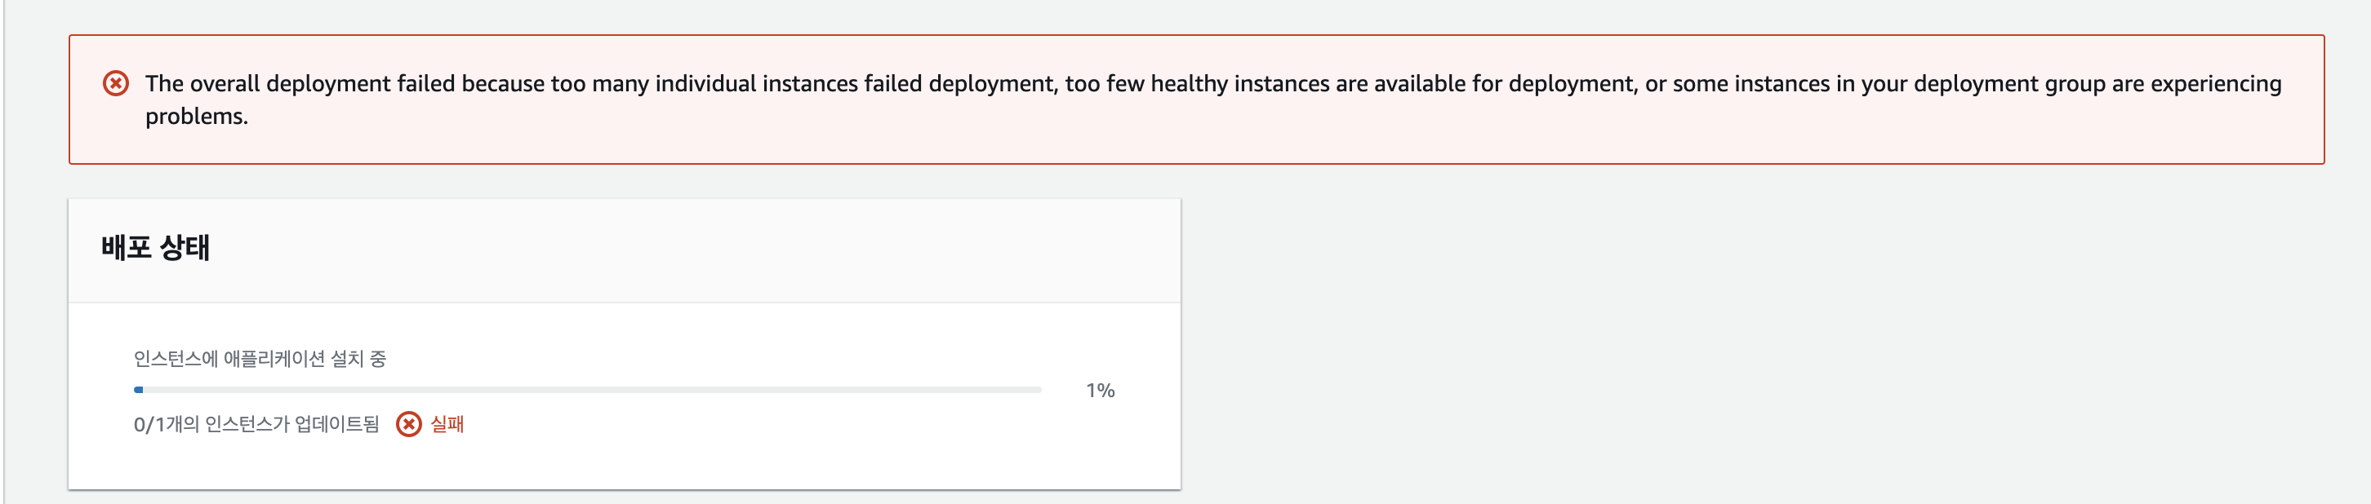The height and width of the screenshot is (504, 2371).
Task: Click the vertical divider at left edge
Action: (4, 276)
